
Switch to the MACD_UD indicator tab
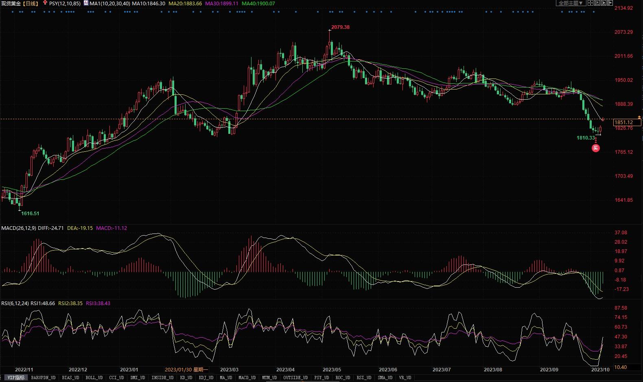247,378
